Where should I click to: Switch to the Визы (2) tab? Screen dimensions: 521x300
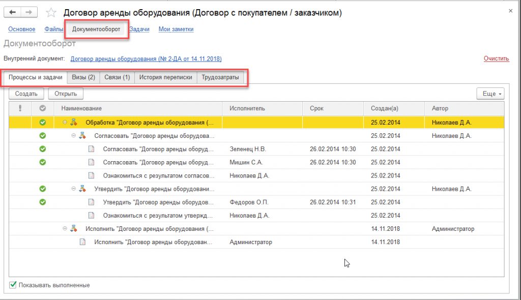click(83, 77)
